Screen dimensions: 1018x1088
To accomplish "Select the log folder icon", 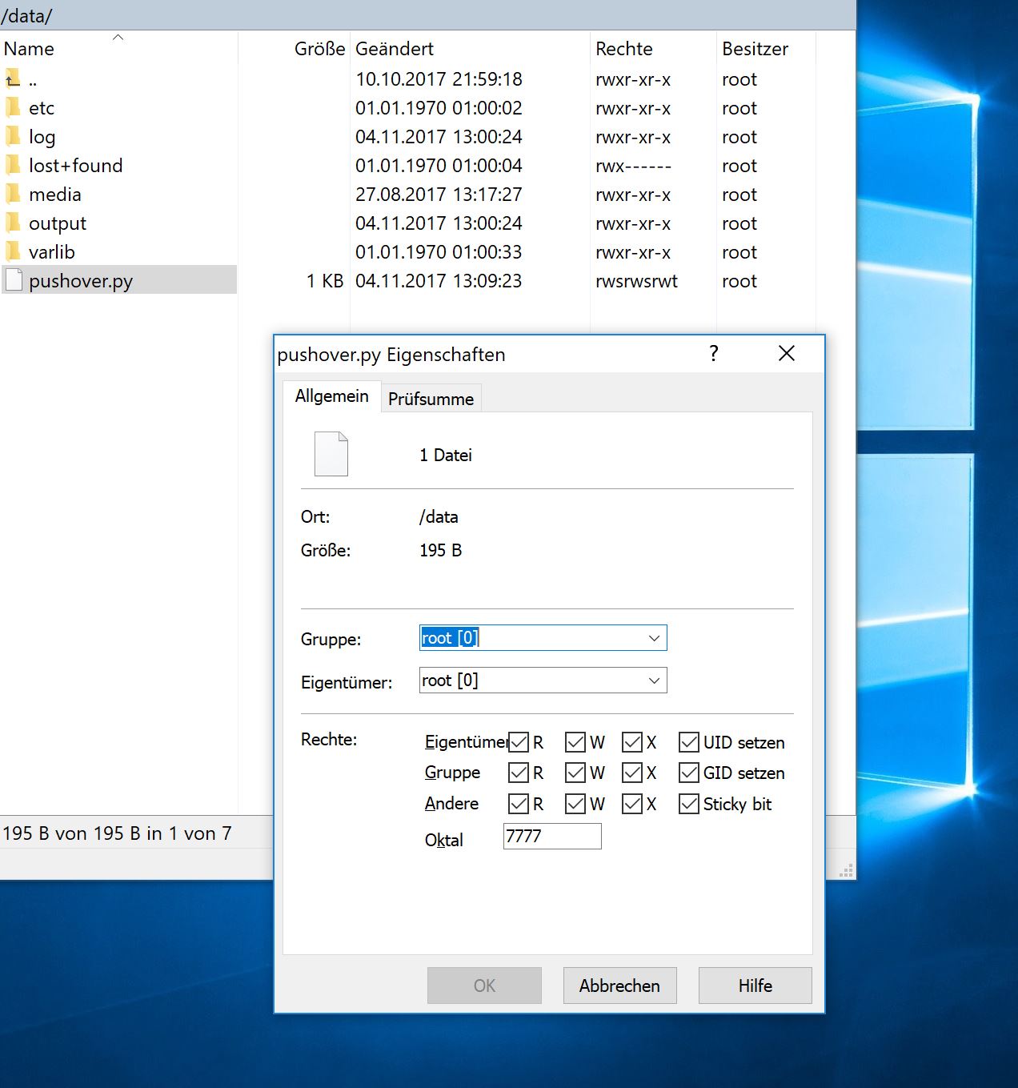I will coord(13,136).
